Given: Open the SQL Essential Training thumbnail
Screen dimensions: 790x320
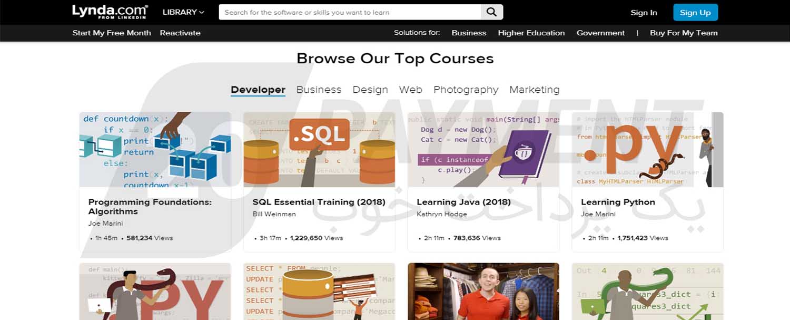Looking at the screenshot, I should pyautogui.click(x=319, y=149).
